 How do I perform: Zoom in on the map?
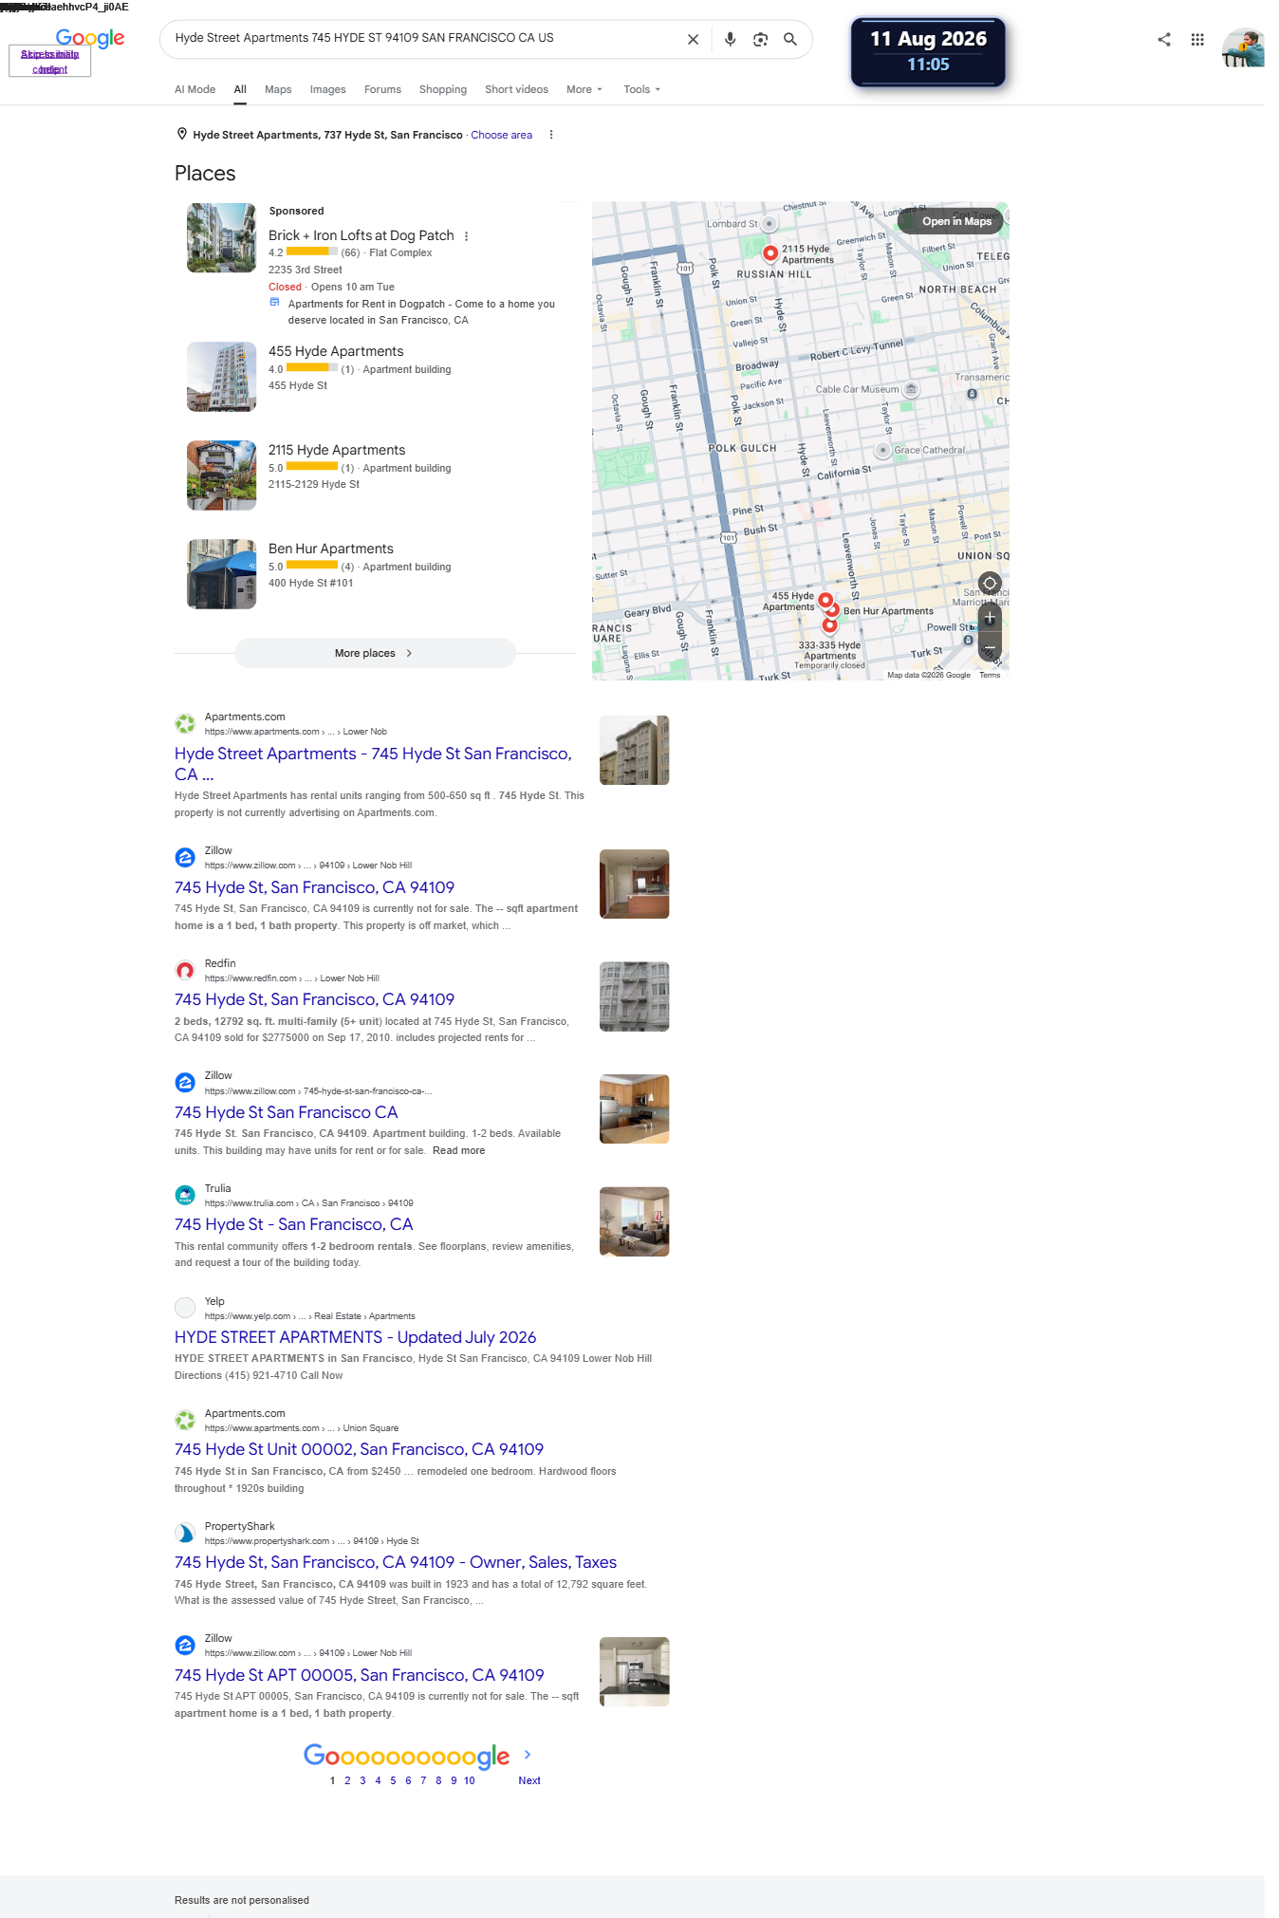point(990,618)
